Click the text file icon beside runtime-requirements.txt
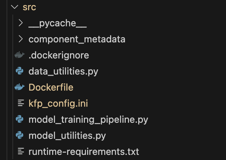This screenshot has width=226, height=160. tap(20, 151)
